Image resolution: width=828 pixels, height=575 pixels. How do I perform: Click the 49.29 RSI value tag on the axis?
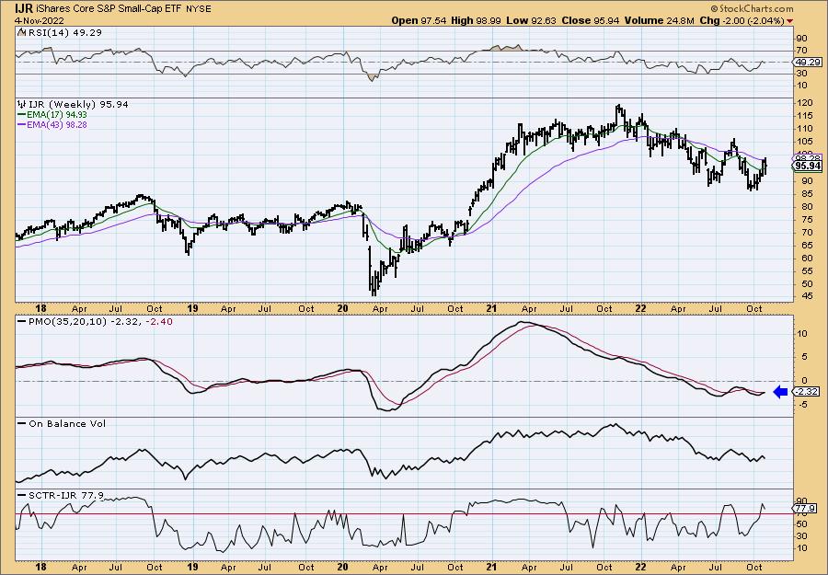(806, 62)
